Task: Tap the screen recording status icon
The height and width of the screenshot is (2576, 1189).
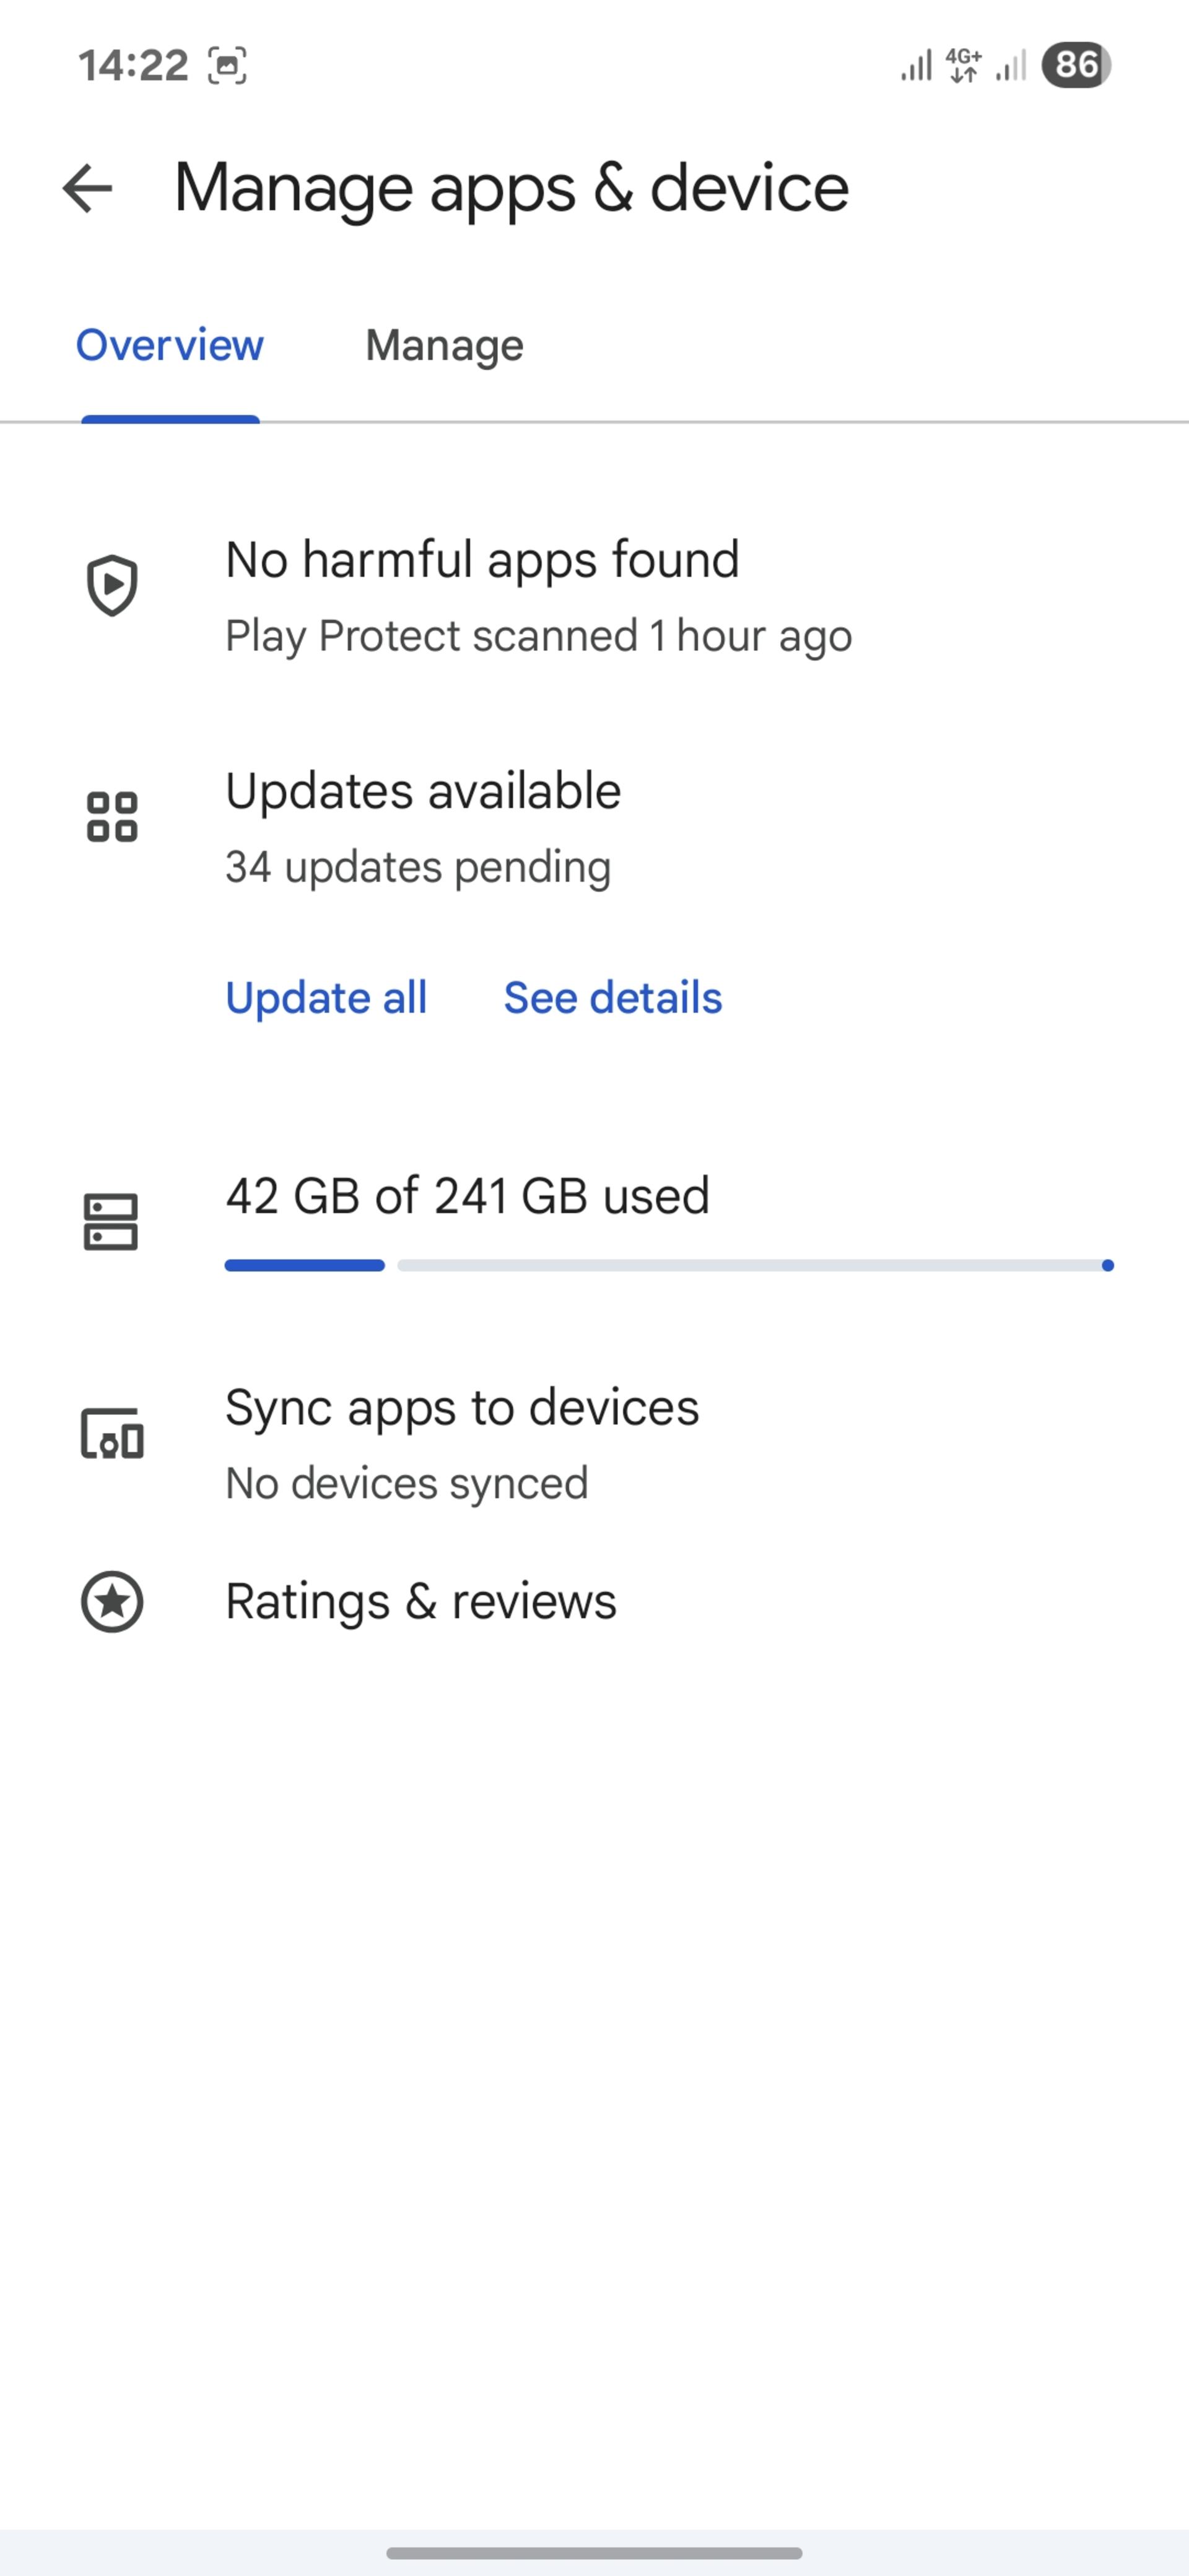Action: 227,66
